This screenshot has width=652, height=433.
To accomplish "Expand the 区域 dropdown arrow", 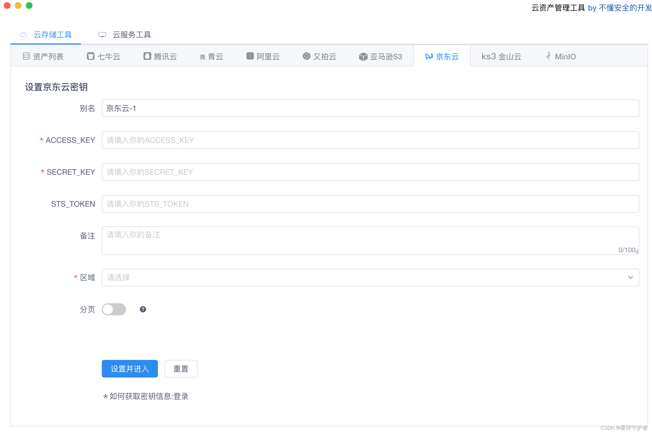I will pyautogui.click(x=630, y=277).
